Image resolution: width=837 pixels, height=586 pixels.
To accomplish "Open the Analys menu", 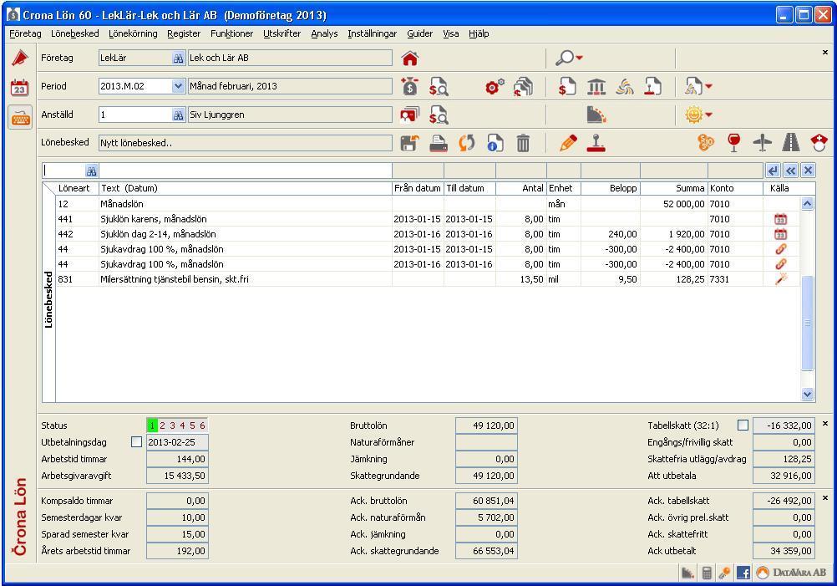I will [x=324, y=33].
